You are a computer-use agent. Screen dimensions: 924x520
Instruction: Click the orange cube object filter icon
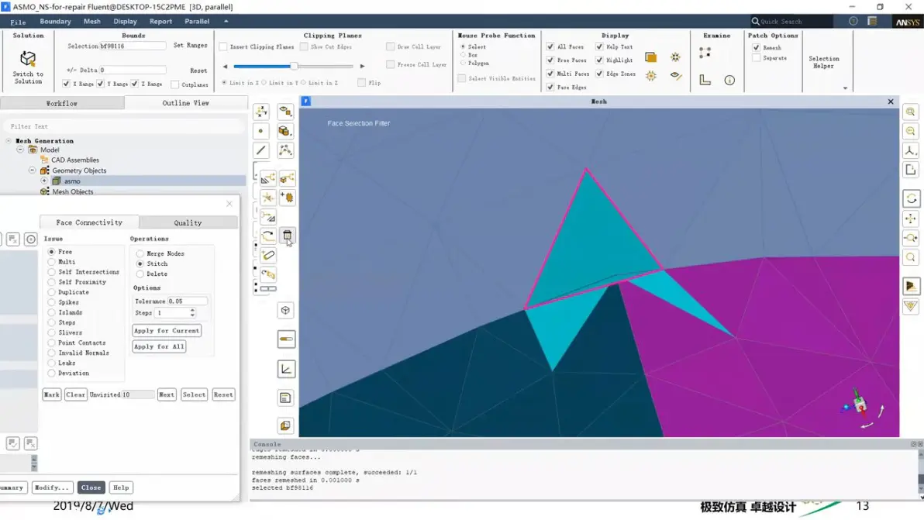click(x=286, y=131)
